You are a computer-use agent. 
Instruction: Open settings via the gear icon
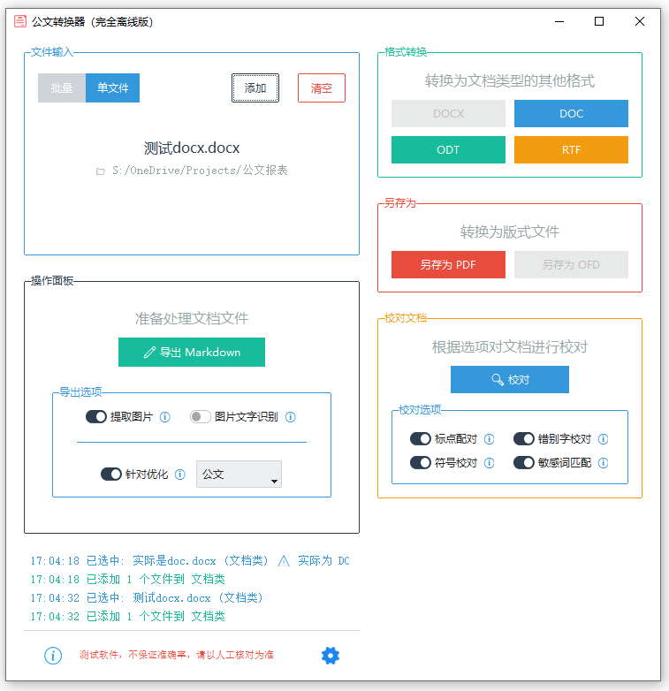[331, 655]
